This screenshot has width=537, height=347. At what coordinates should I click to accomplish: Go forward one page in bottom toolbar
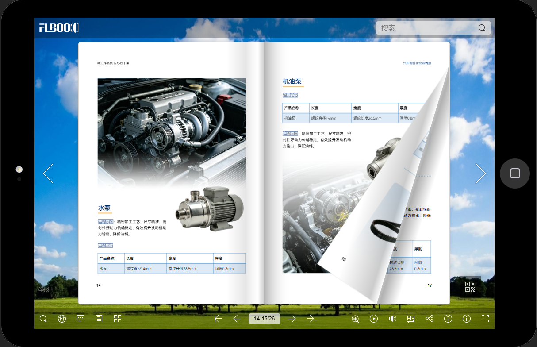coord(292,319)
